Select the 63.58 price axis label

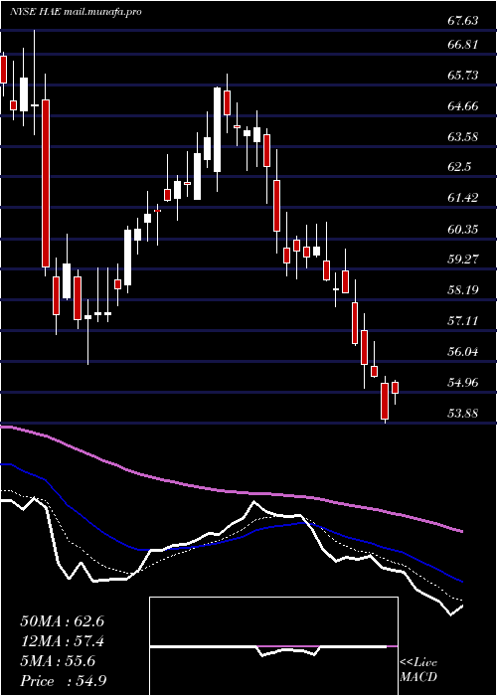[462, 136]
